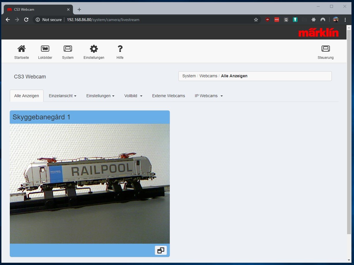Image resolution: width=354 pixels, height=265 pixels.
Task: Close the CS3 Webcam tab
Action: [68, 10]
